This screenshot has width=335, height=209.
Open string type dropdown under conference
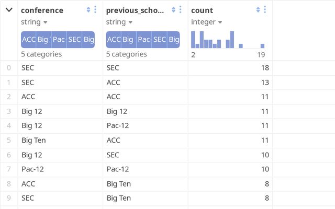[34, 22]
